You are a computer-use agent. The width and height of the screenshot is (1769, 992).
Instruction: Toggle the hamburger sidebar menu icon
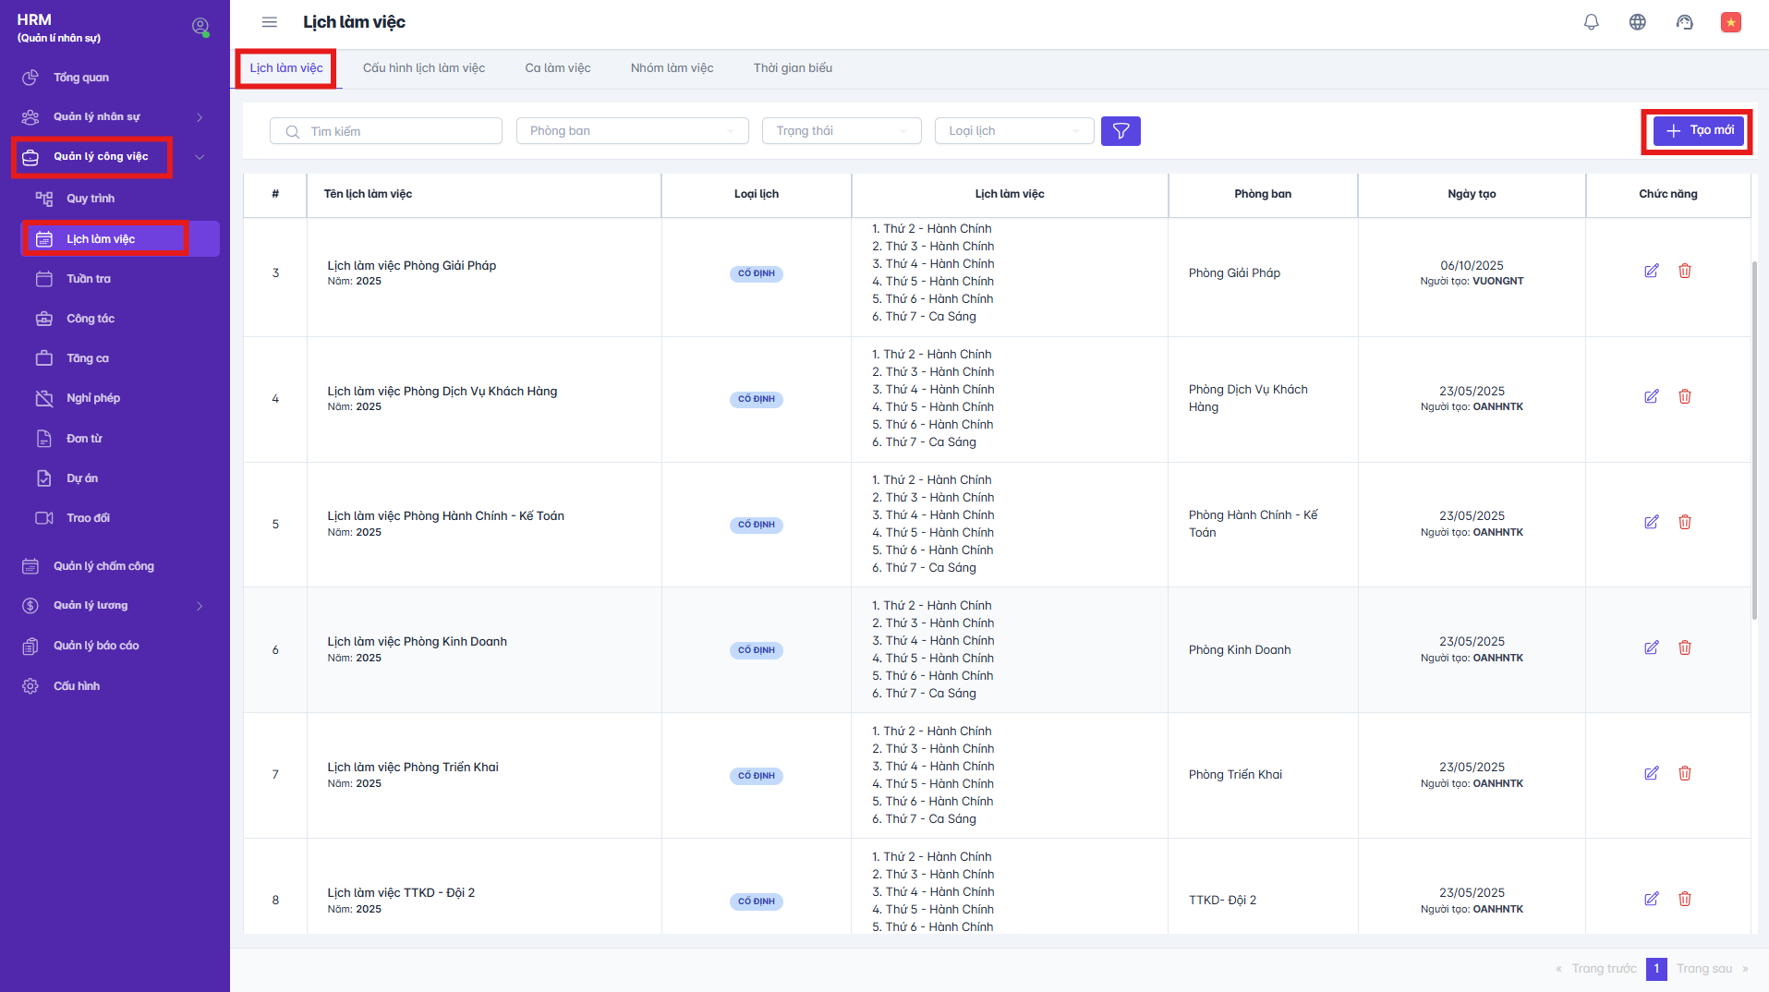[269, 22]
